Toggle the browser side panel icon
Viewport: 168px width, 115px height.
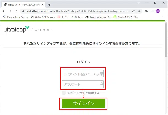click(x=152, y=11)
